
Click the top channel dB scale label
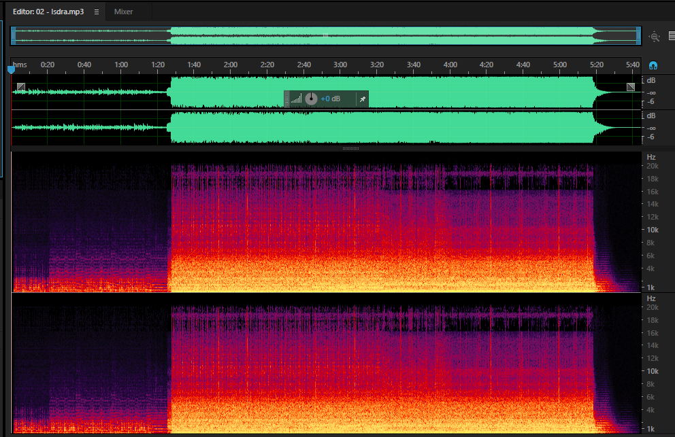click(x=651, y=80)
